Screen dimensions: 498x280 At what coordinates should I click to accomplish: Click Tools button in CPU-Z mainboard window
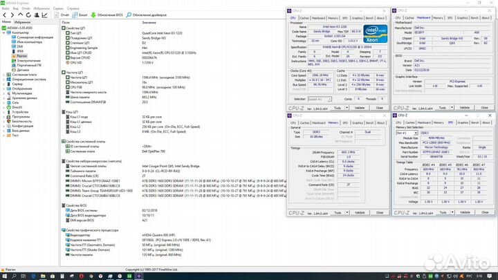pos(443,108)
